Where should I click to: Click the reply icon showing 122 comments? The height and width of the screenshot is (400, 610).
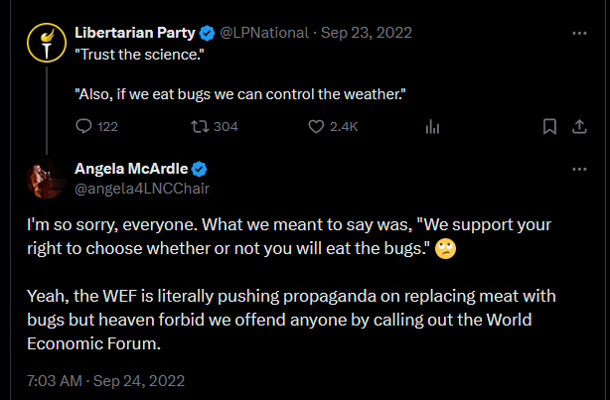pos(83,126)
